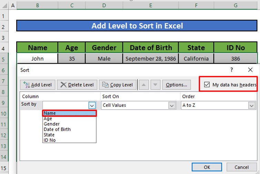Viewport: 260px width, 174px height.
Task: Select column A header
Action: tap(13, 6)
